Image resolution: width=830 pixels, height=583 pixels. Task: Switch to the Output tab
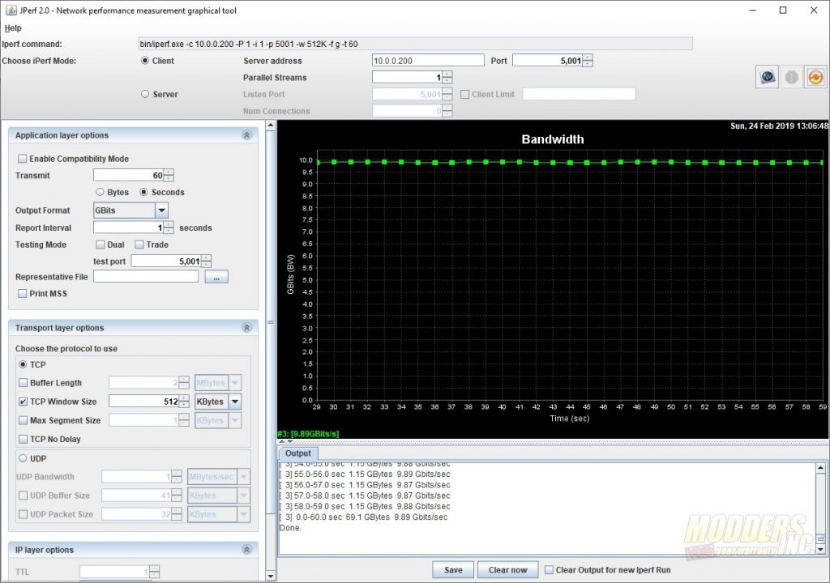click(x=298, y=453)
